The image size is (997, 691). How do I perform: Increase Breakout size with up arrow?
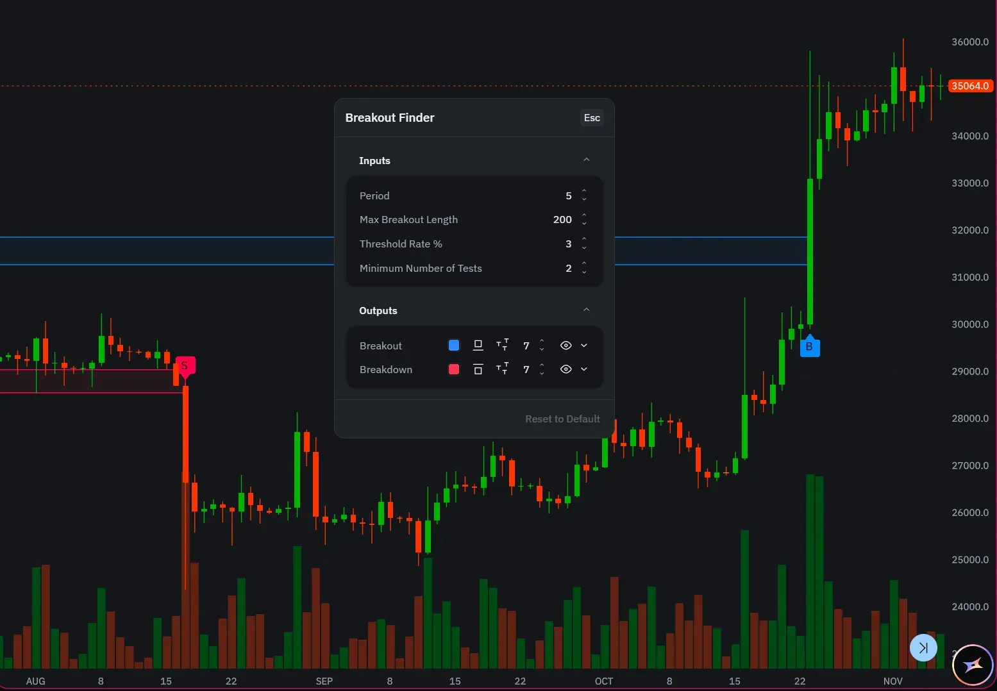[x=542, y=342]
